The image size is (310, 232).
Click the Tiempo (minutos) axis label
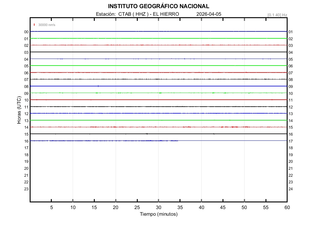tap(159, 214)
